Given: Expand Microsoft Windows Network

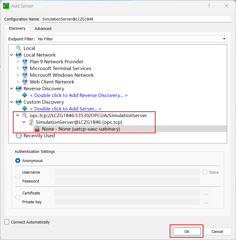Looking at the screenshot, I should coord(18,75).
